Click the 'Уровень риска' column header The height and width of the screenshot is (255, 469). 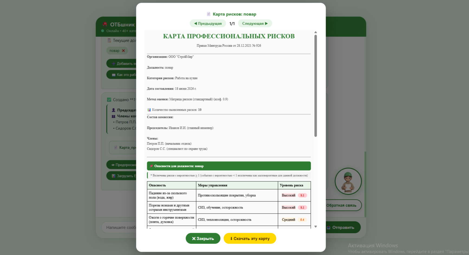pyautogui.click(x=294, y=185)
